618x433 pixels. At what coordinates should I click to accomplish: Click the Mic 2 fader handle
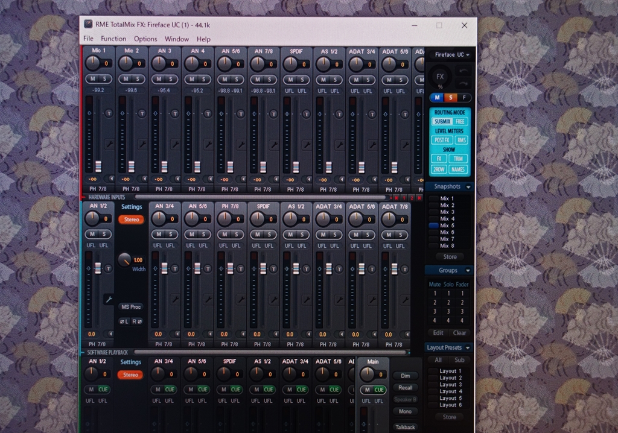coord(130,166)
